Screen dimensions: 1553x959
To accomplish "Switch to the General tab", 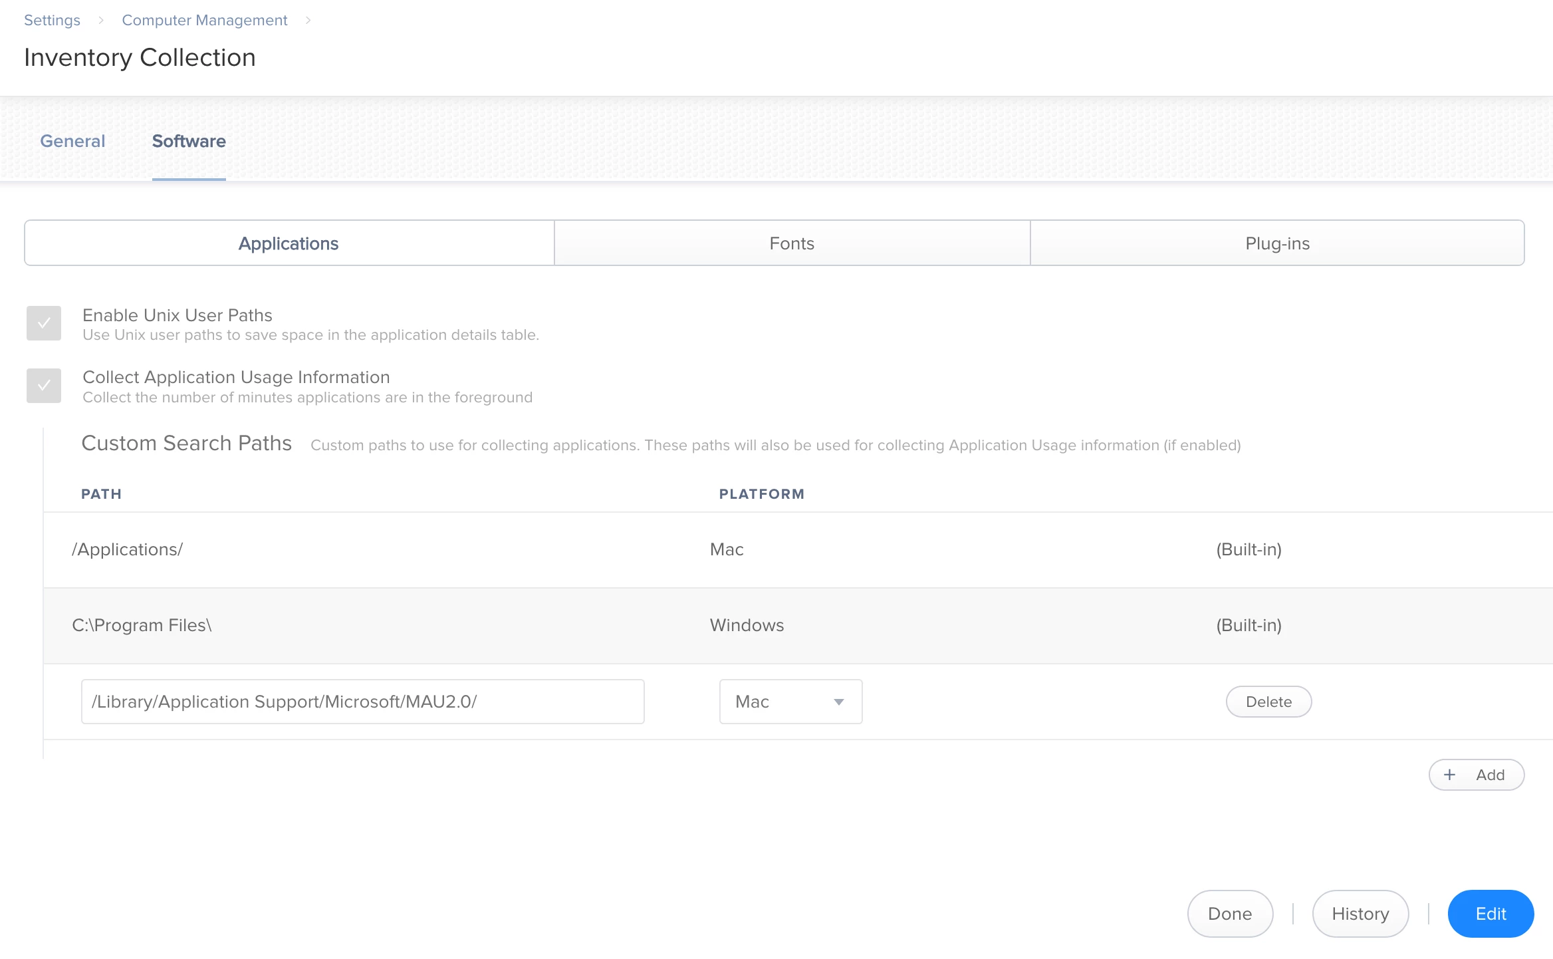I will click(72, 141).
